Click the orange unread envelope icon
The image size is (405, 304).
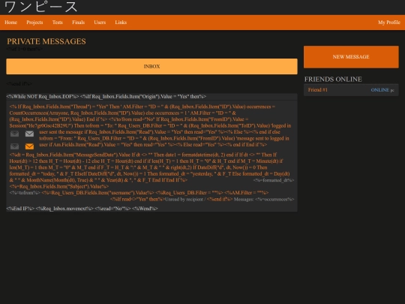coord(29,146)
